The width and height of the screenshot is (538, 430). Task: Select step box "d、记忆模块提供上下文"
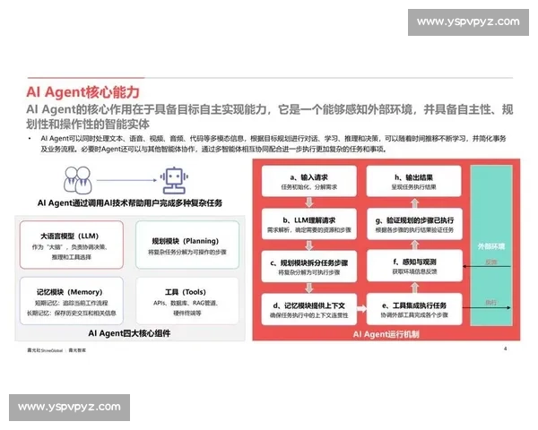pos(308,309)
